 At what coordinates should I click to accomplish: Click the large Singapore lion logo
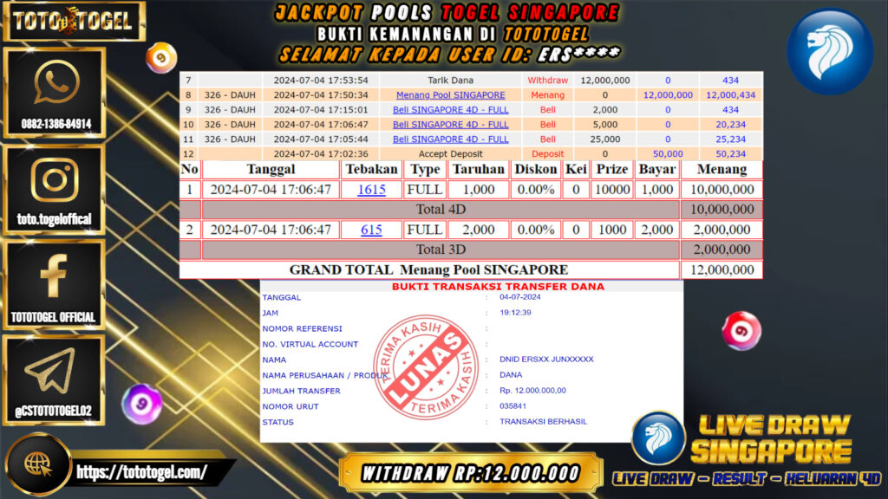(830, 51)
